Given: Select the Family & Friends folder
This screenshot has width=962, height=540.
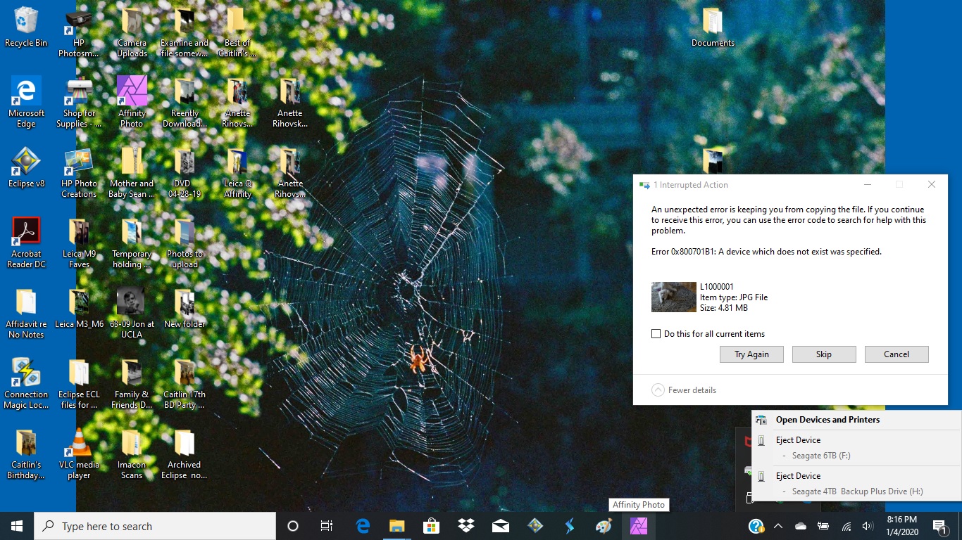Looking at the screenshot, I should coord(132,384).
